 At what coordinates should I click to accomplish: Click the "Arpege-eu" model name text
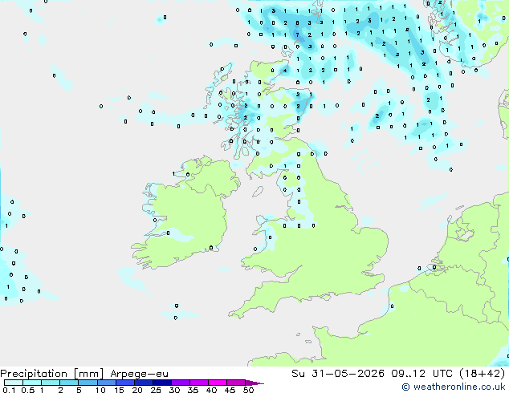[x=139, y=374]
